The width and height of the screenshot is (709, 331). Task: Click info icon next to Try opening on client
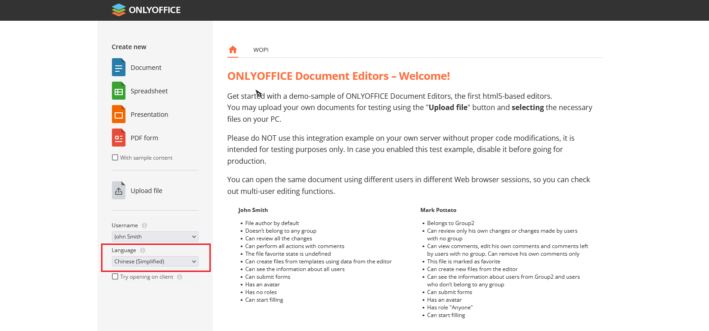click(180, 277)
